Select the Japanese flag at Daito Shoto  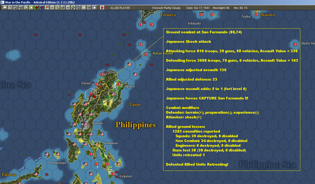coord(295,44)
